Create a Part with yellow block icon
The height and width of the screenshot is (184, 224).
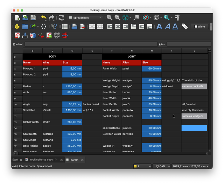click(x=17, y=27)
